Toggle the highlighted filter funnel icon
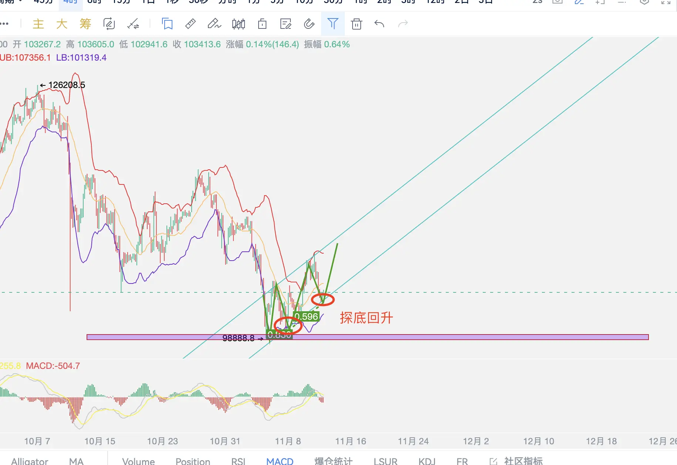677x465 pixels. pos(333,24)
